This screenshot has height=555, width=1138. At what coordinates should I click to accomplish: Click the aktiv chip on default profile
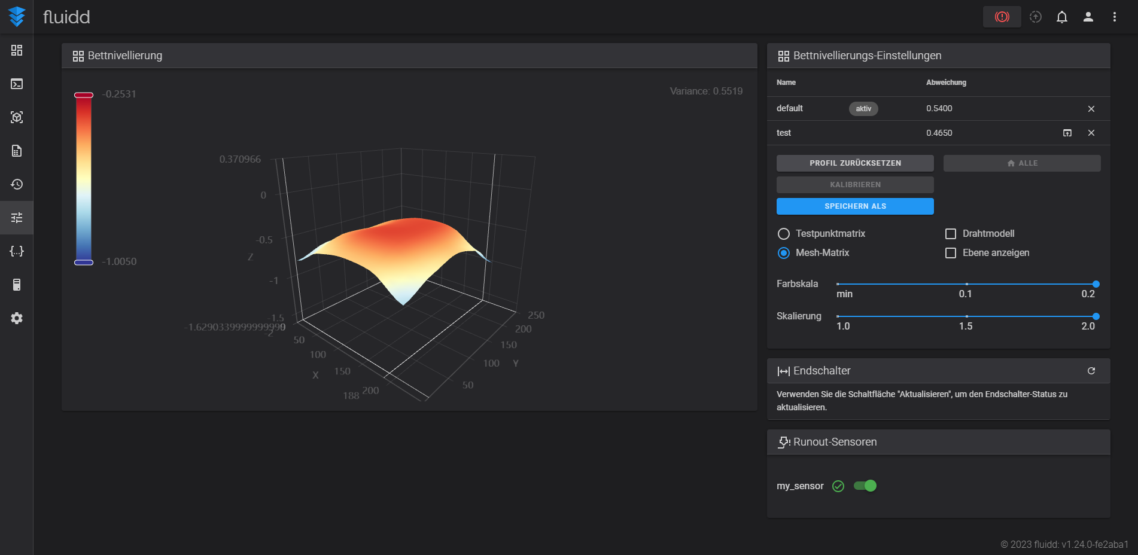pyautogui.click(x=863, y=109)
